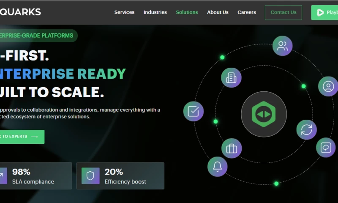Click the ENTERPRISE READY headline text

coord(63,74)
